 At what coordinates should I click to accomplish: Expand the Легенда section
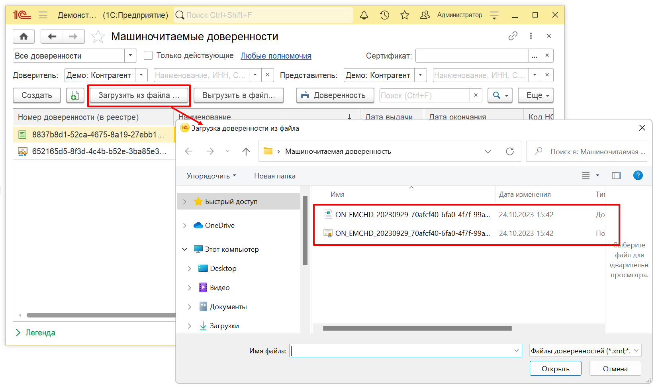click(35, 333)
